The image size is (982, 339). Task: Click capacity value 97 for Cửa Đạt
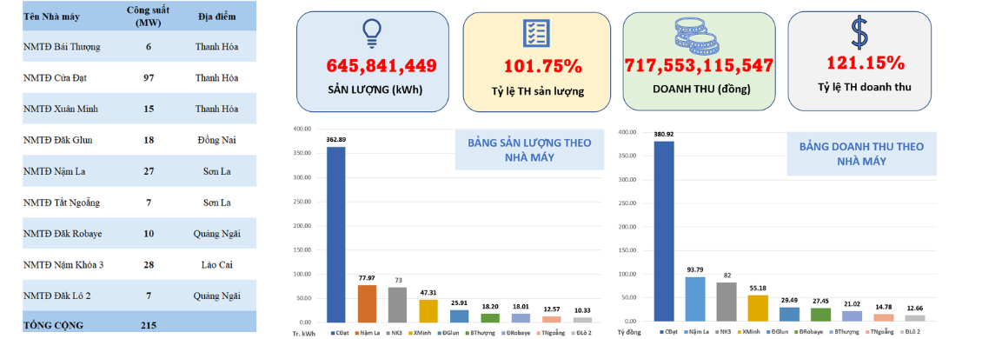(x=149, y=77)
